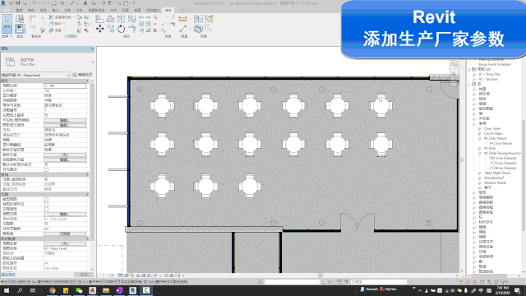The image size is (526, 296).
Task: Toggle the crop view checkbox
Action: click(46, 199)
